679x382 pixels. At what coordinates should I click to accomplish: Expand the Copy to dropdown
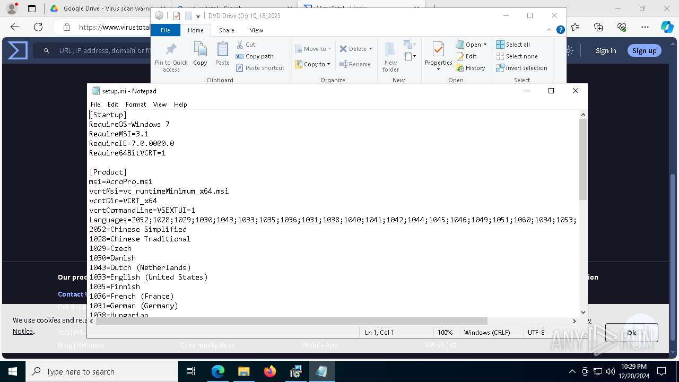[x=328, y=64]
